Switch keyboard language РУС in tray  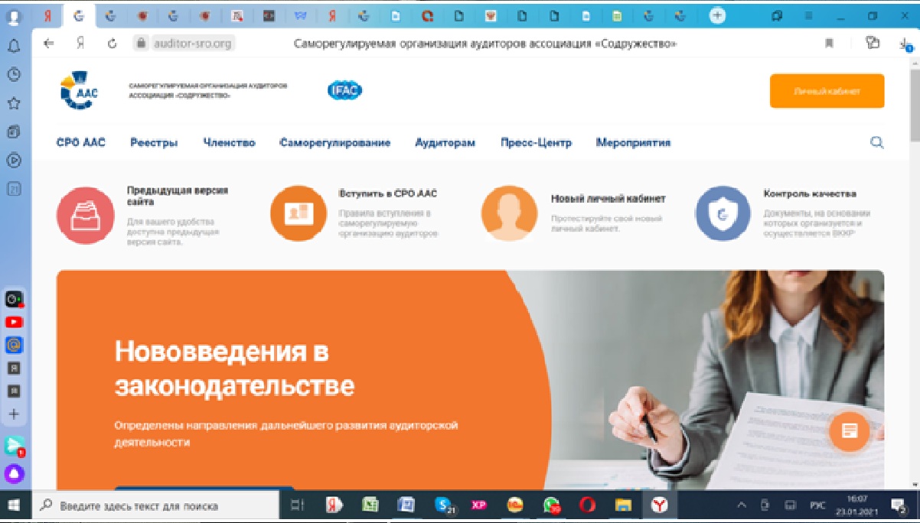pyautogui.click(x=818, y=505)
